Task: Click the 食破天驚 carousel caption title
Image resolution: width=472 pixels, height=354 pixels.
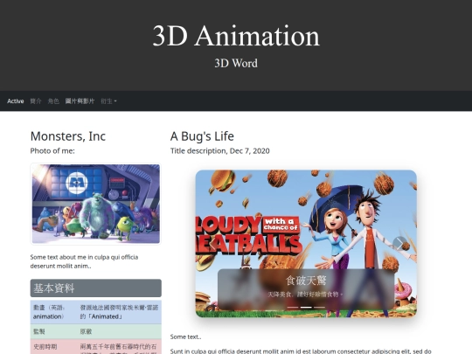Action: click(x=306, y=281)
